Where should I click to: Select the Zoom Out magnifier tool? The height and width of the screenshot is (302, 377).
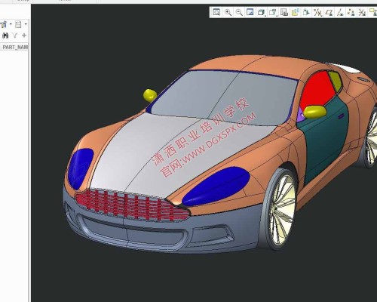coord(239,12)
